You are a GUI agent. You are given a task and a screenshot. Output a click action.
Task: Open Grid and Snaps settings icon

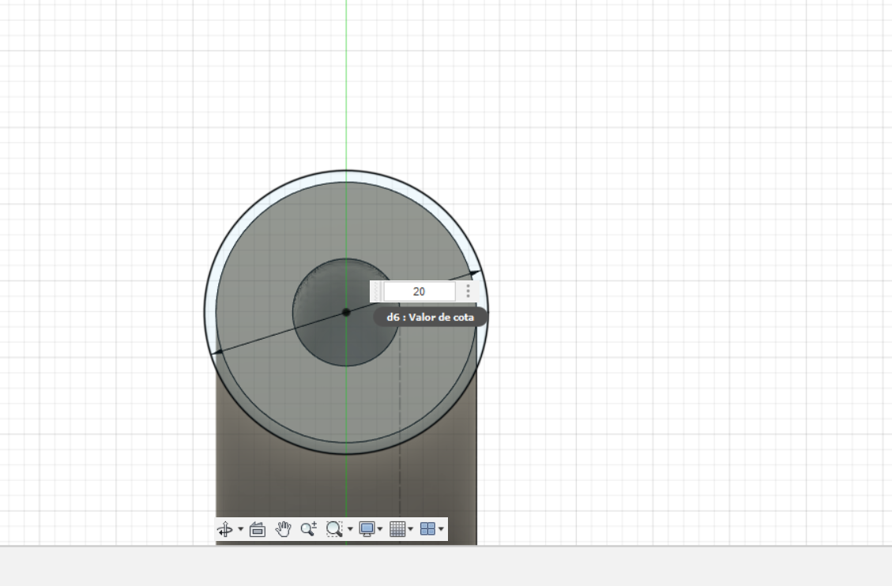click(397, 529)
